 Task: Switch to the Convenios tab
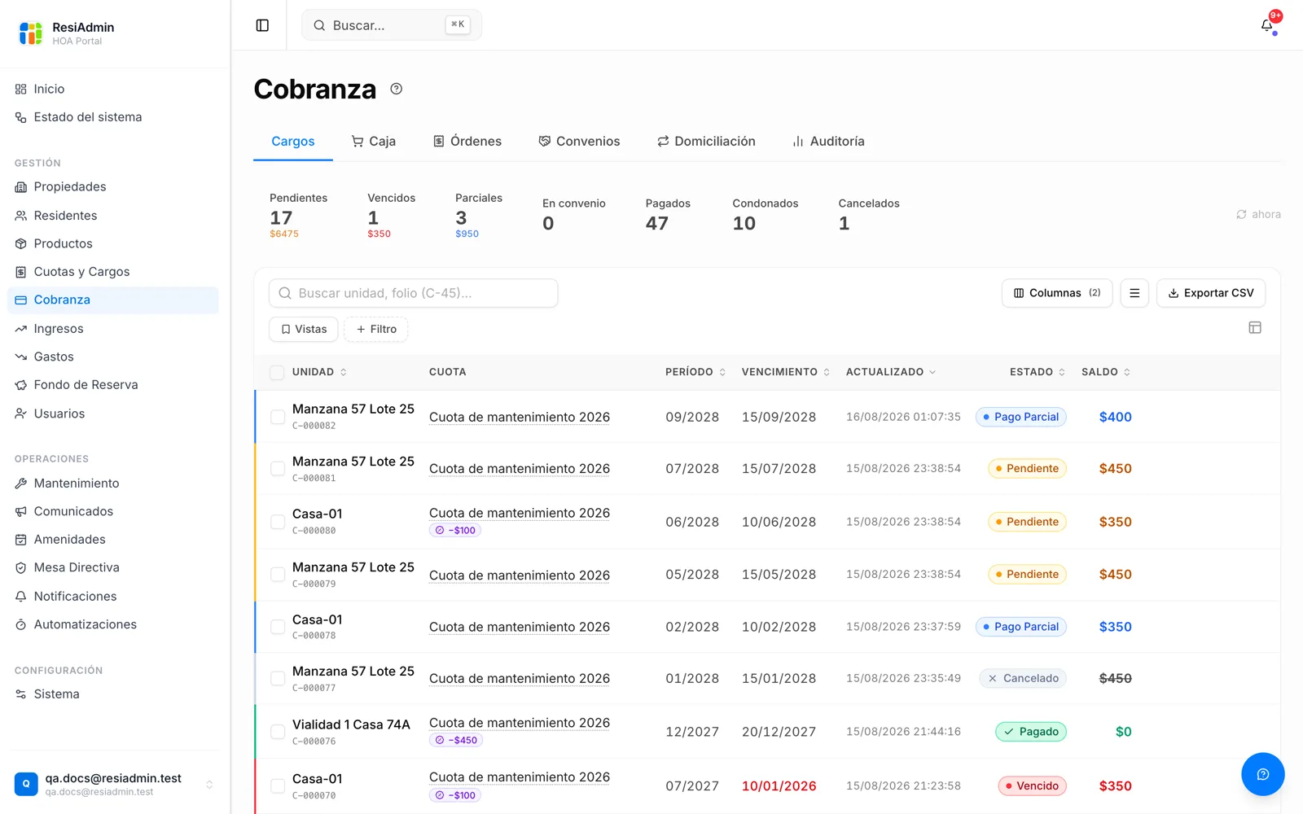tap(579, 141)
